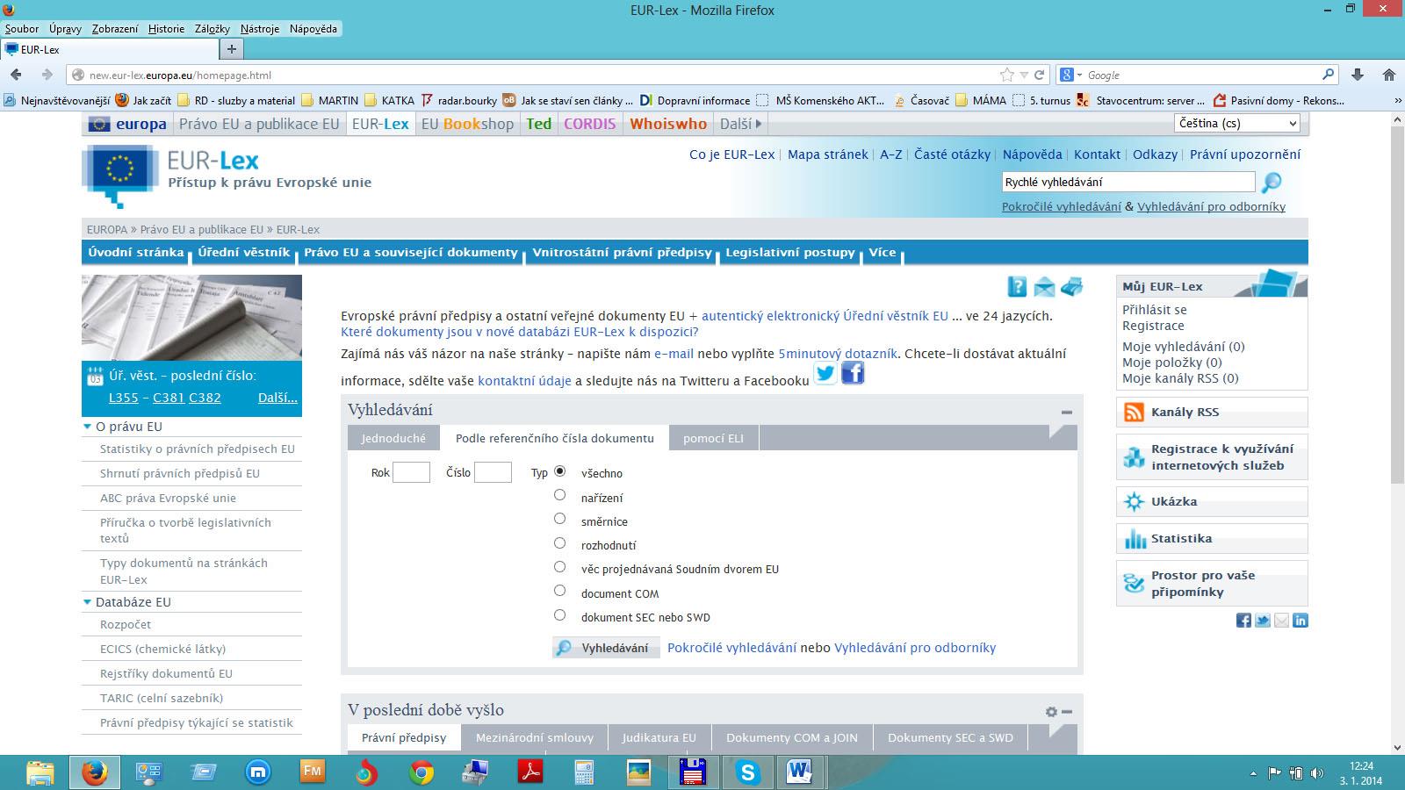
Task: Select věc projednávaná Soudním dvorem EU radio
Action: click(559, 567)
